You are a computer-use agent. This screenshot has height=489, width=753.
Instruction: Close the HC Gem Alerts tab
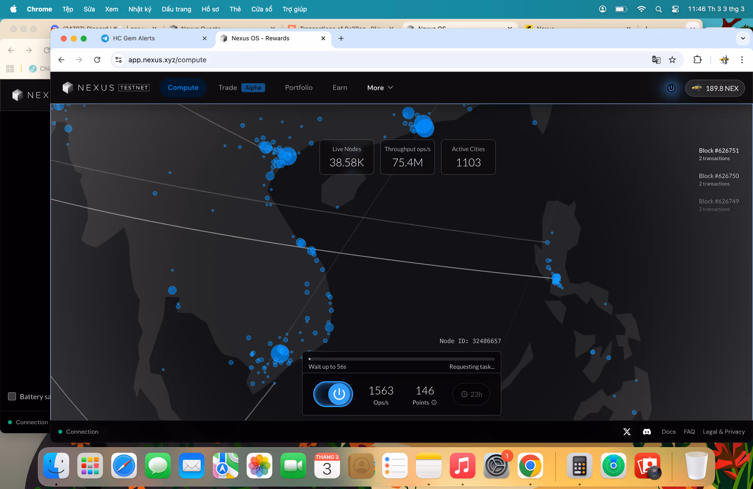[204, 38]
